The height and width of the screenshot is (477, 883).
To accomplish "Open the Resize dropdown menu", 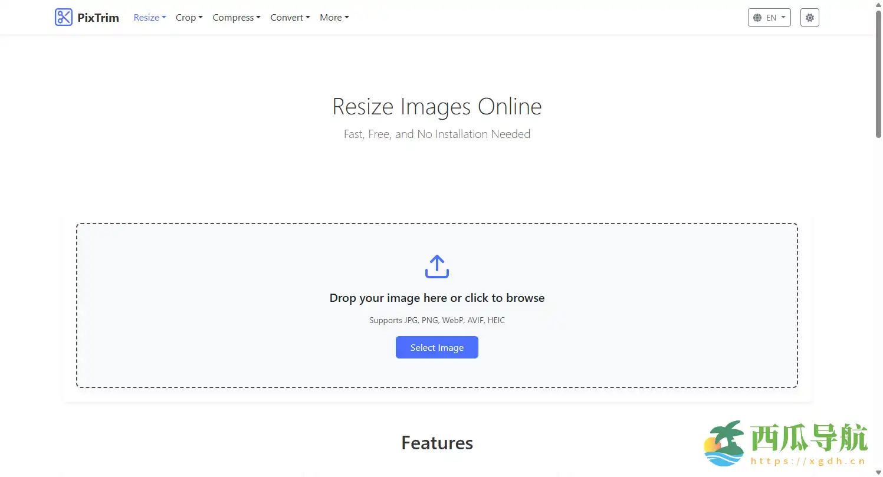I will (x=150, y=18).
